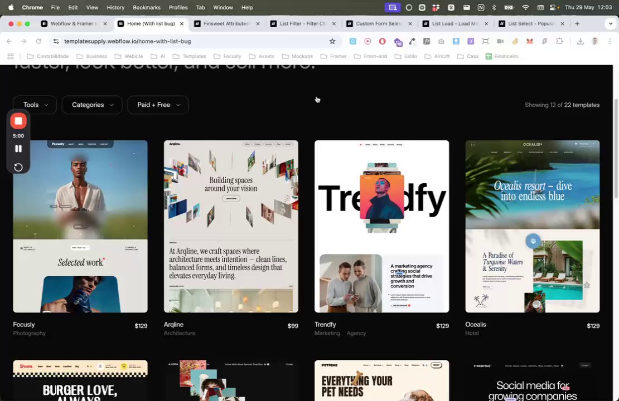The width and height of the screenshot is (619, 401).
Task: Open the Contabilidade bookmarks folder
Action: (x=48, y=56)
